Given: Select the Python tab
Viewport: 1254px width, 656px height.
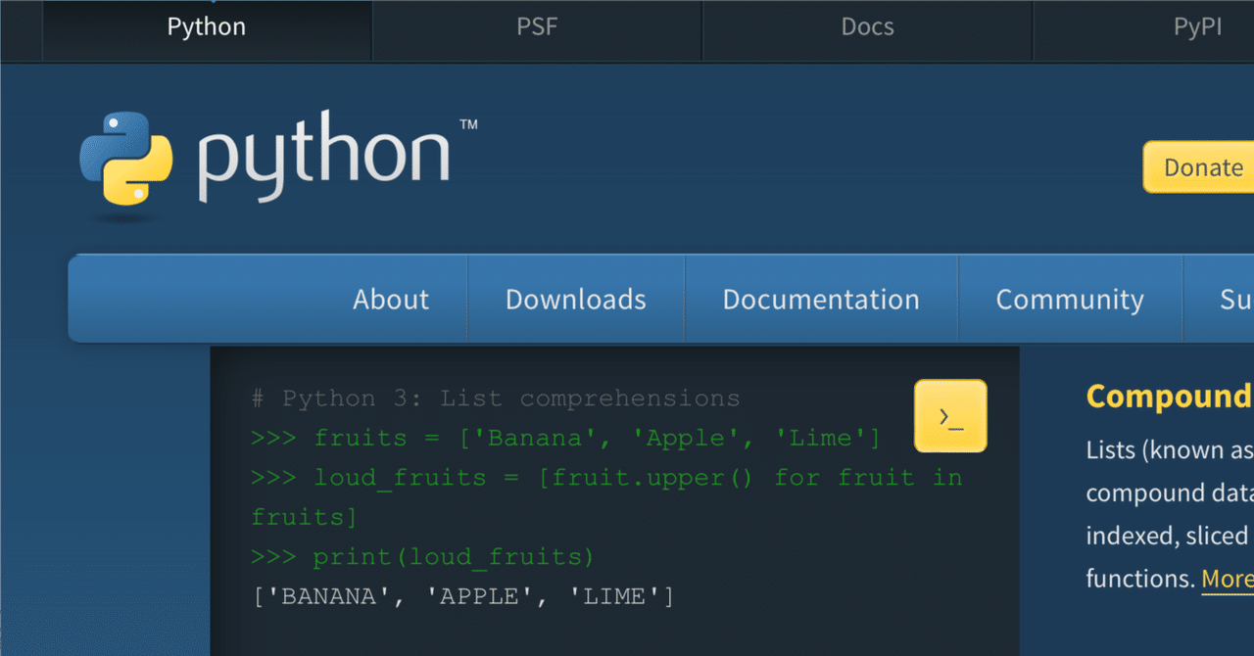Looking at the screenshot, I should [206, 26].
